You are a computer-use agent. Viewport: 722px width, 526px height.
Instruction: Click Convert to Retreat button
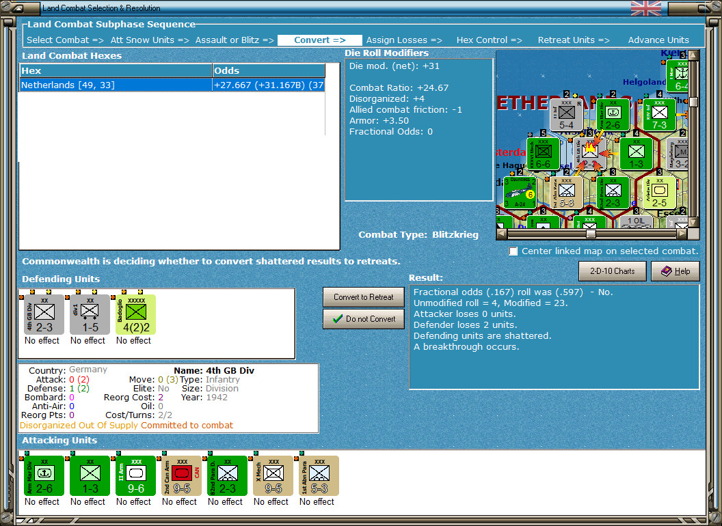pos(363,297)
